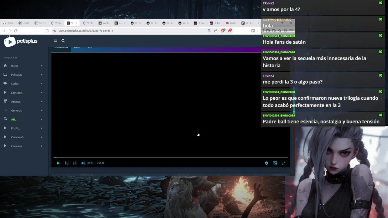This screenshot has width=388, height=218.
Task: Switch to the 'Result' browser tab
Action: [8, 23]
